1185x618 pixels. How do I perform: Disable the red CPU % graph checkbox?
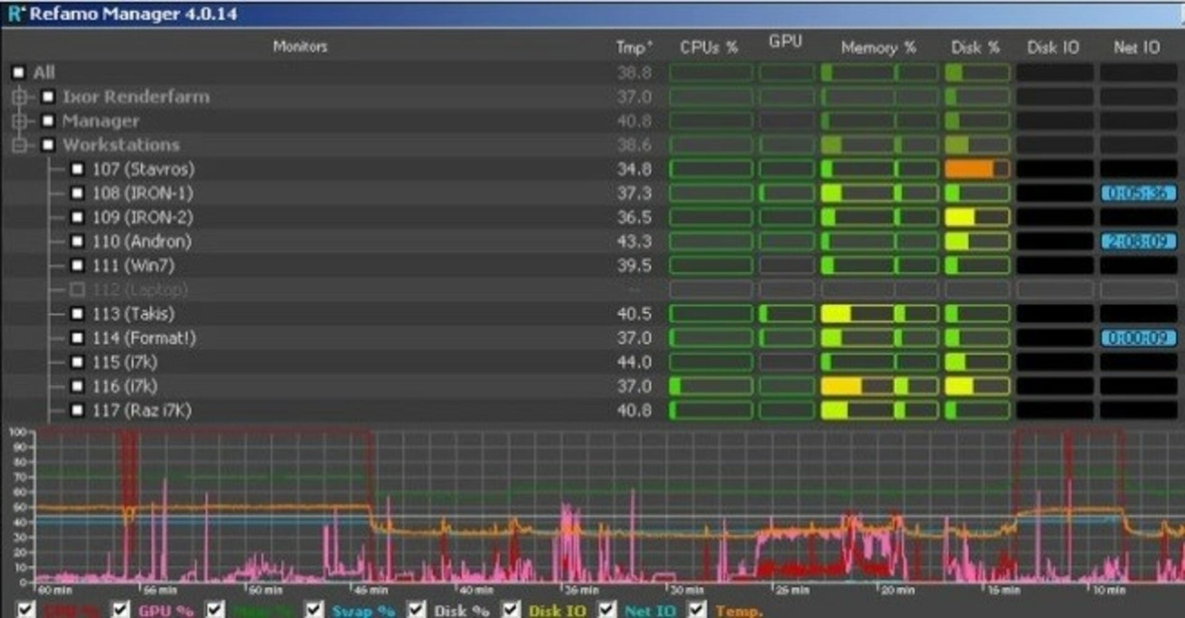(26, 609)
